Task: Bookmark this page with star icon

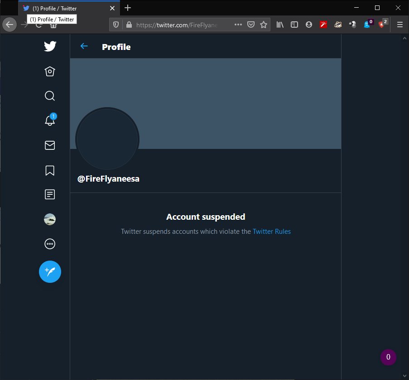Action: click(x=264, y=25)
